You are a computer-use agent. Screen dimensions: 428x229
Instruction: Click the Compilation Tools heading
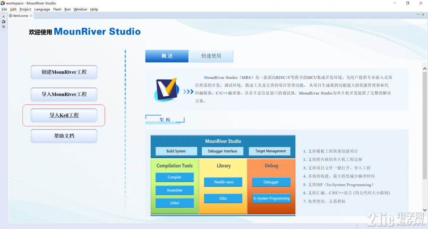pyautogui.click(x=174, y=166)
